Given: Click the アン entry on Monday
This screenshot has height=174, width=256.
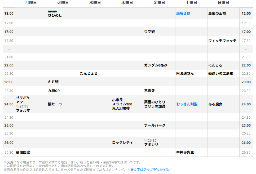Looking at the screenshot, I should click(19, 102).
